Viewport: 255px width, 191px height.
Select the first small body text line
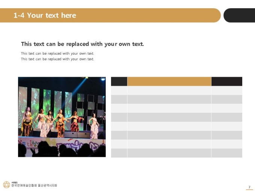57,54
